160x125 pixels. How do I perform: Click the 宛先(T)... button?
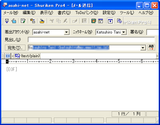[x=15, y=48]
